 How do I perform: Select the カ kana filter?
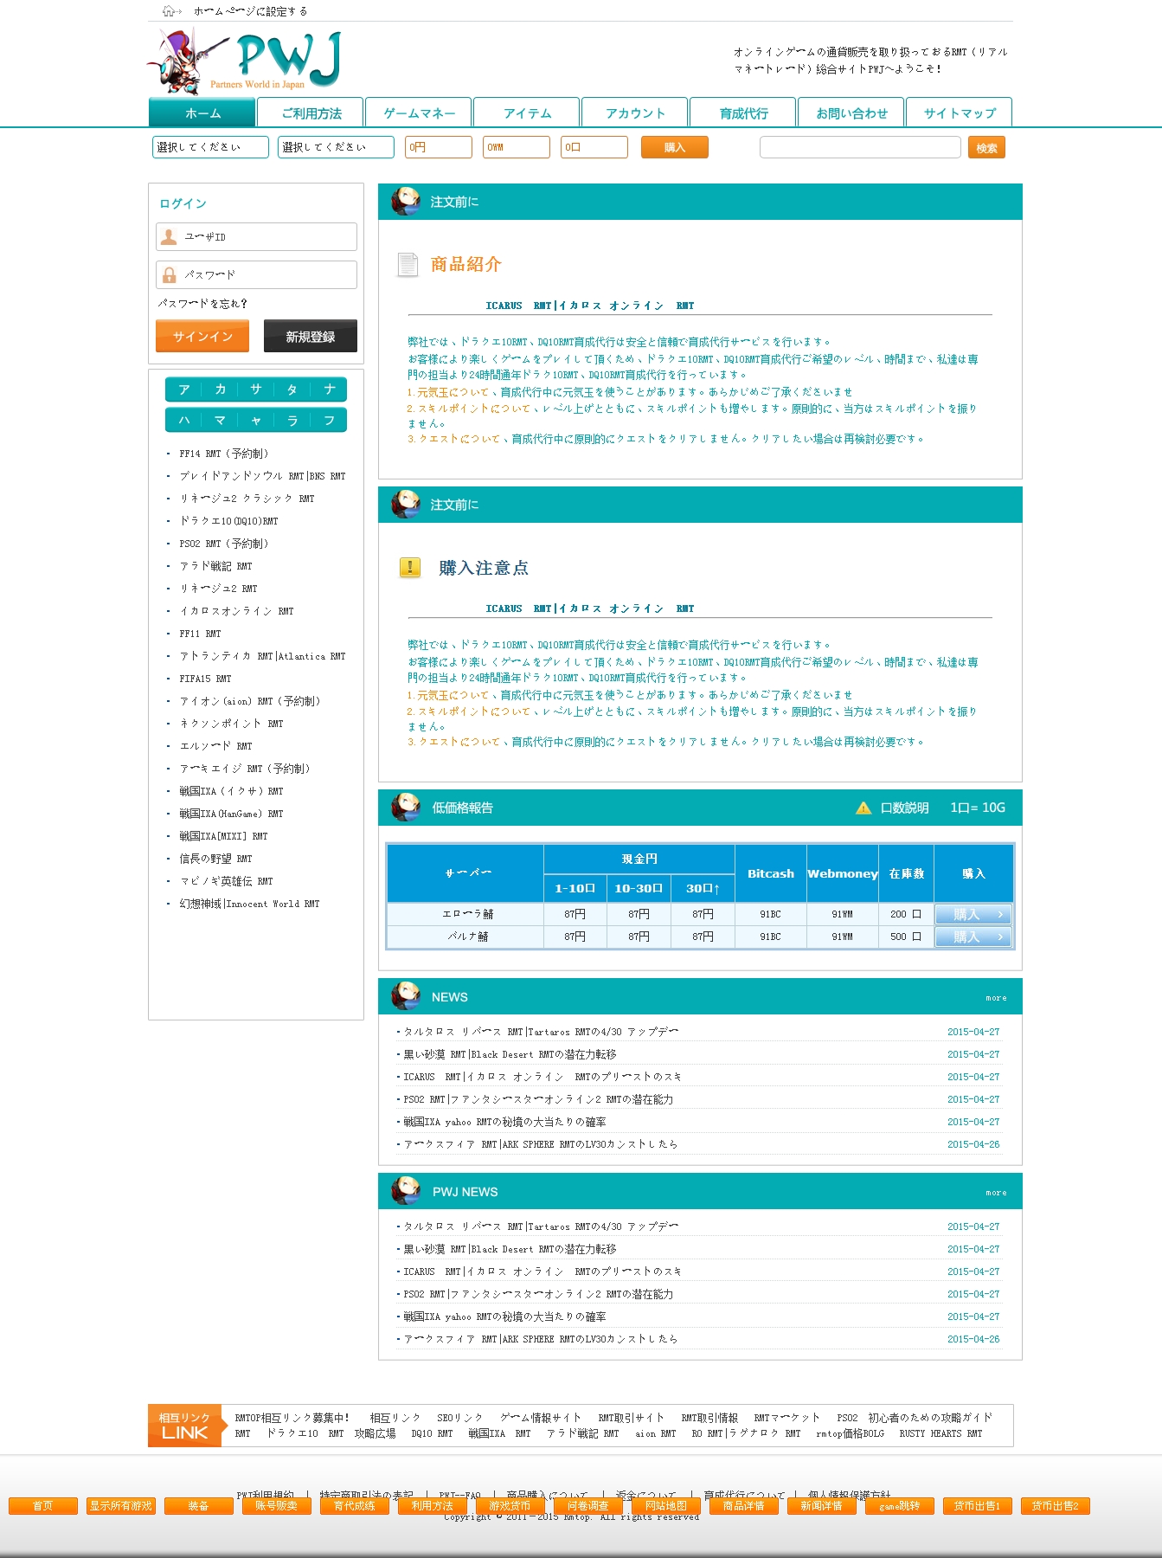[220, 389]
